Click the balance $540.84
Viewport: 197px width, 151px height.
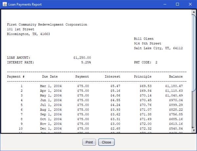point(176,129)
